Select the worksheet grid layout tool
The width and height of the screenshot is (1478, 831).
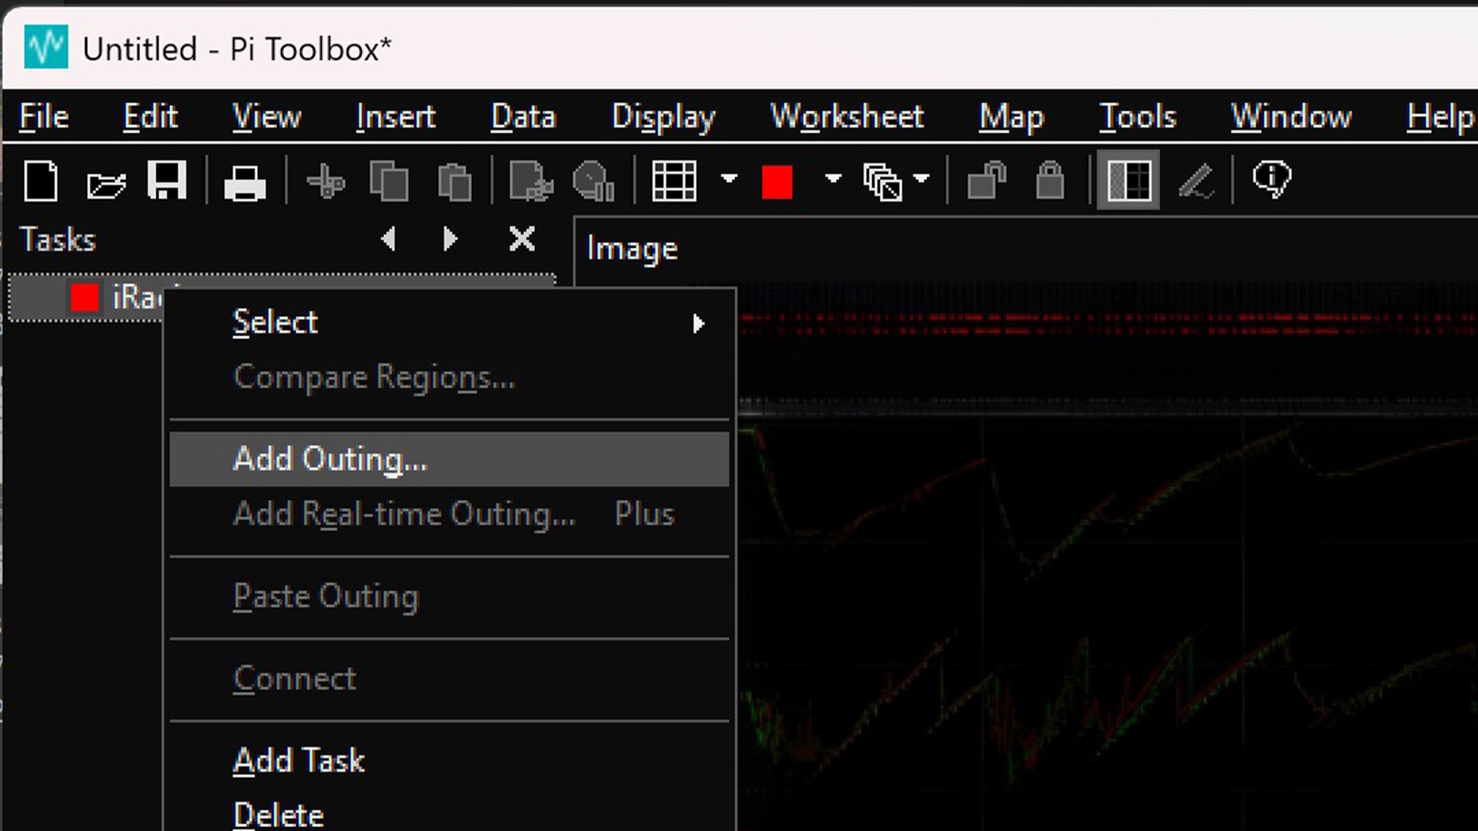pos(674,181)
